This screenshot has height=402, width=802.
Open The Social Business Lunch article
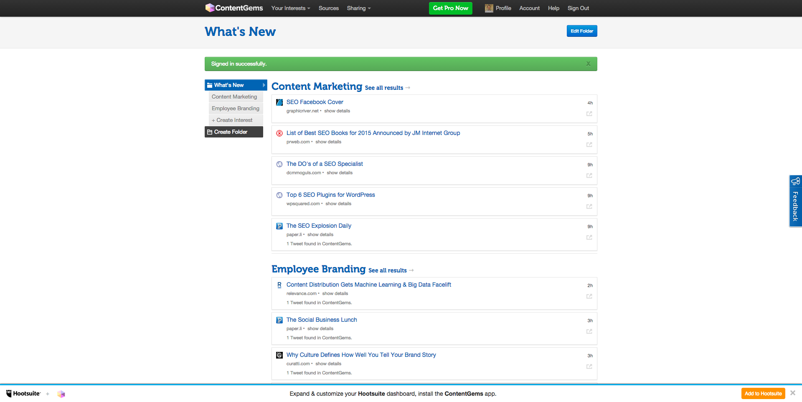click(x=322, y=320)
